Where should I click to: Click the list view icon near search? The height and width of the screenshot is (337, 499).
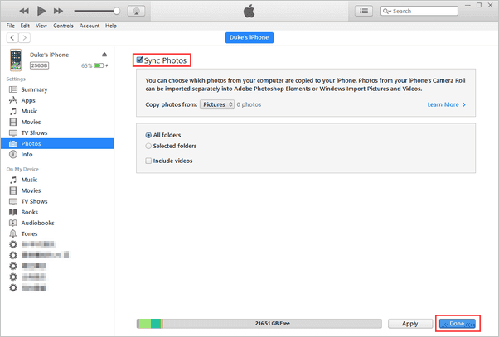tap(363, 11)
